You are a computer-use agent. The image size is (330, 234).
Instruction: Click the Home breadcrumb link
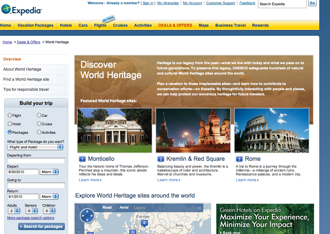[x=7, y=42]
